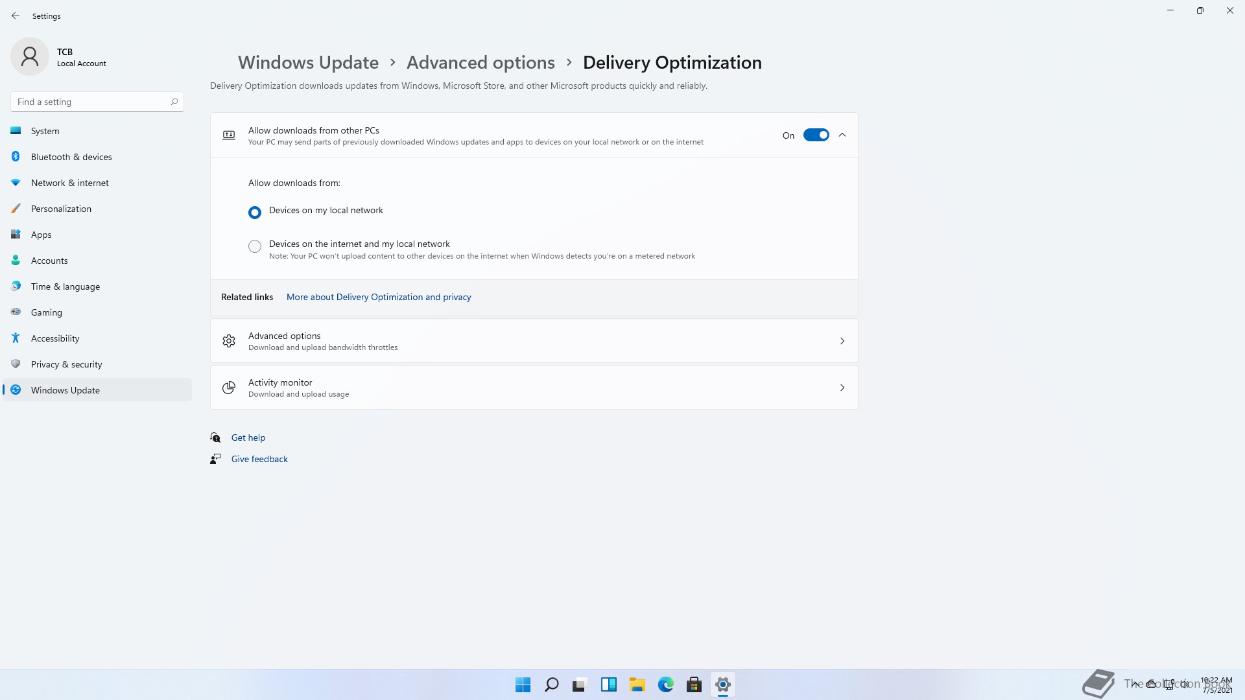This screenshot has height=700, width=1245.
Task: Open Task View on the taskbar
Action: pos(580,684)
